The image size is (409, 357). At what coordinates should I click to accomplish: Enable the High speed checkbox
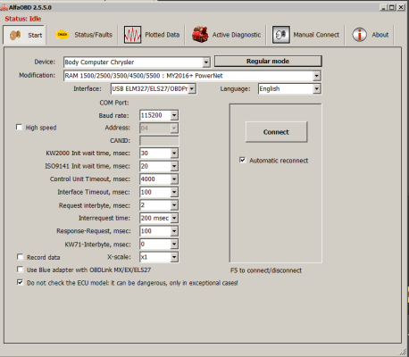click(x=19, y=128)
